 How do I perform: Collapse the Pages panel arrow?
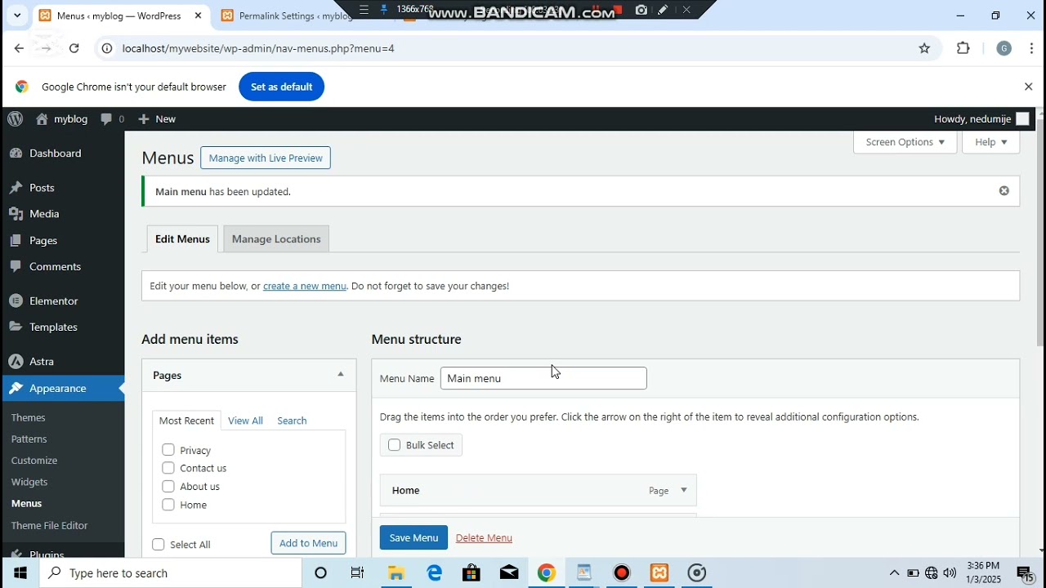341,375
